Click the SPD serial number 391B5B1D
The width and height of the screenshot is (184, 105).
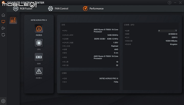pyautogui.click(x=173, y=34)
